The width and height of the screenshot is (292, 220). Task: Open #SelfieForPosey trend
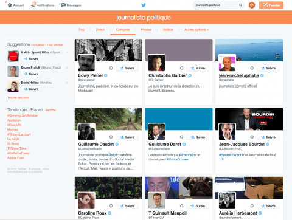coord(18,153)
